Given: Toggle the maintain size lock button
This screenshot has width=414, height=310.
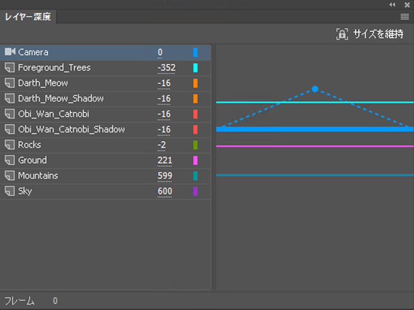Looking at the screenshot, I should point(342,34).
